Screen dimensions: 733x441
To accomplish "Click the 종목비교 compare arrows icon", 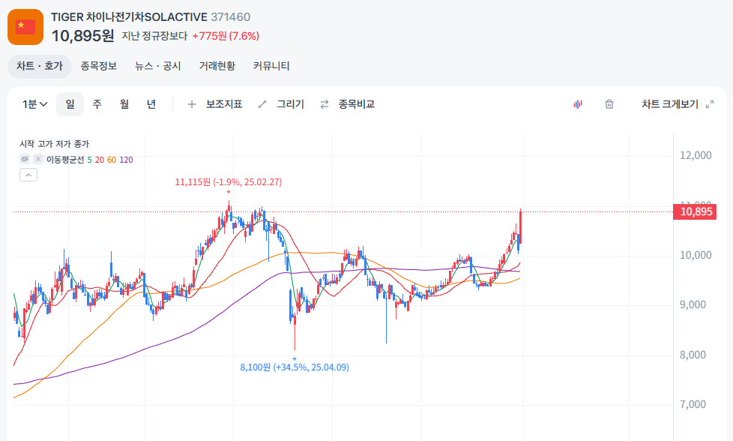I will [x=325, y=104].
